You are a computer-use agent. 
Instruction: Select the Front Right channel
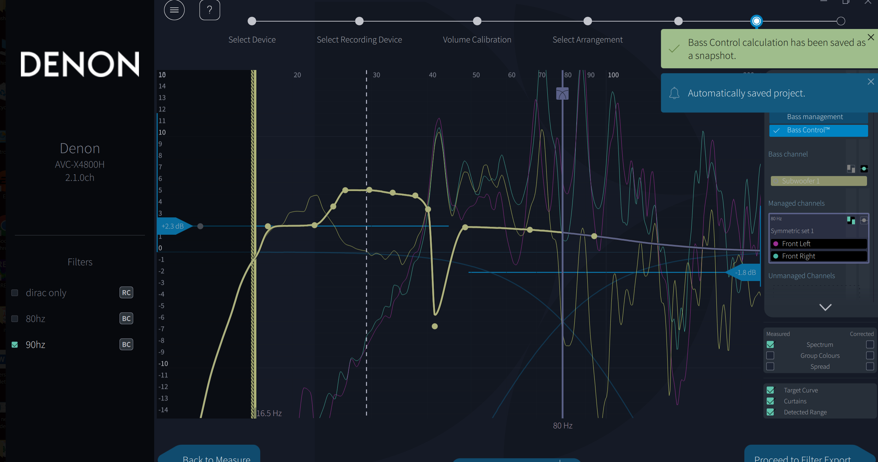pos(819,256)
